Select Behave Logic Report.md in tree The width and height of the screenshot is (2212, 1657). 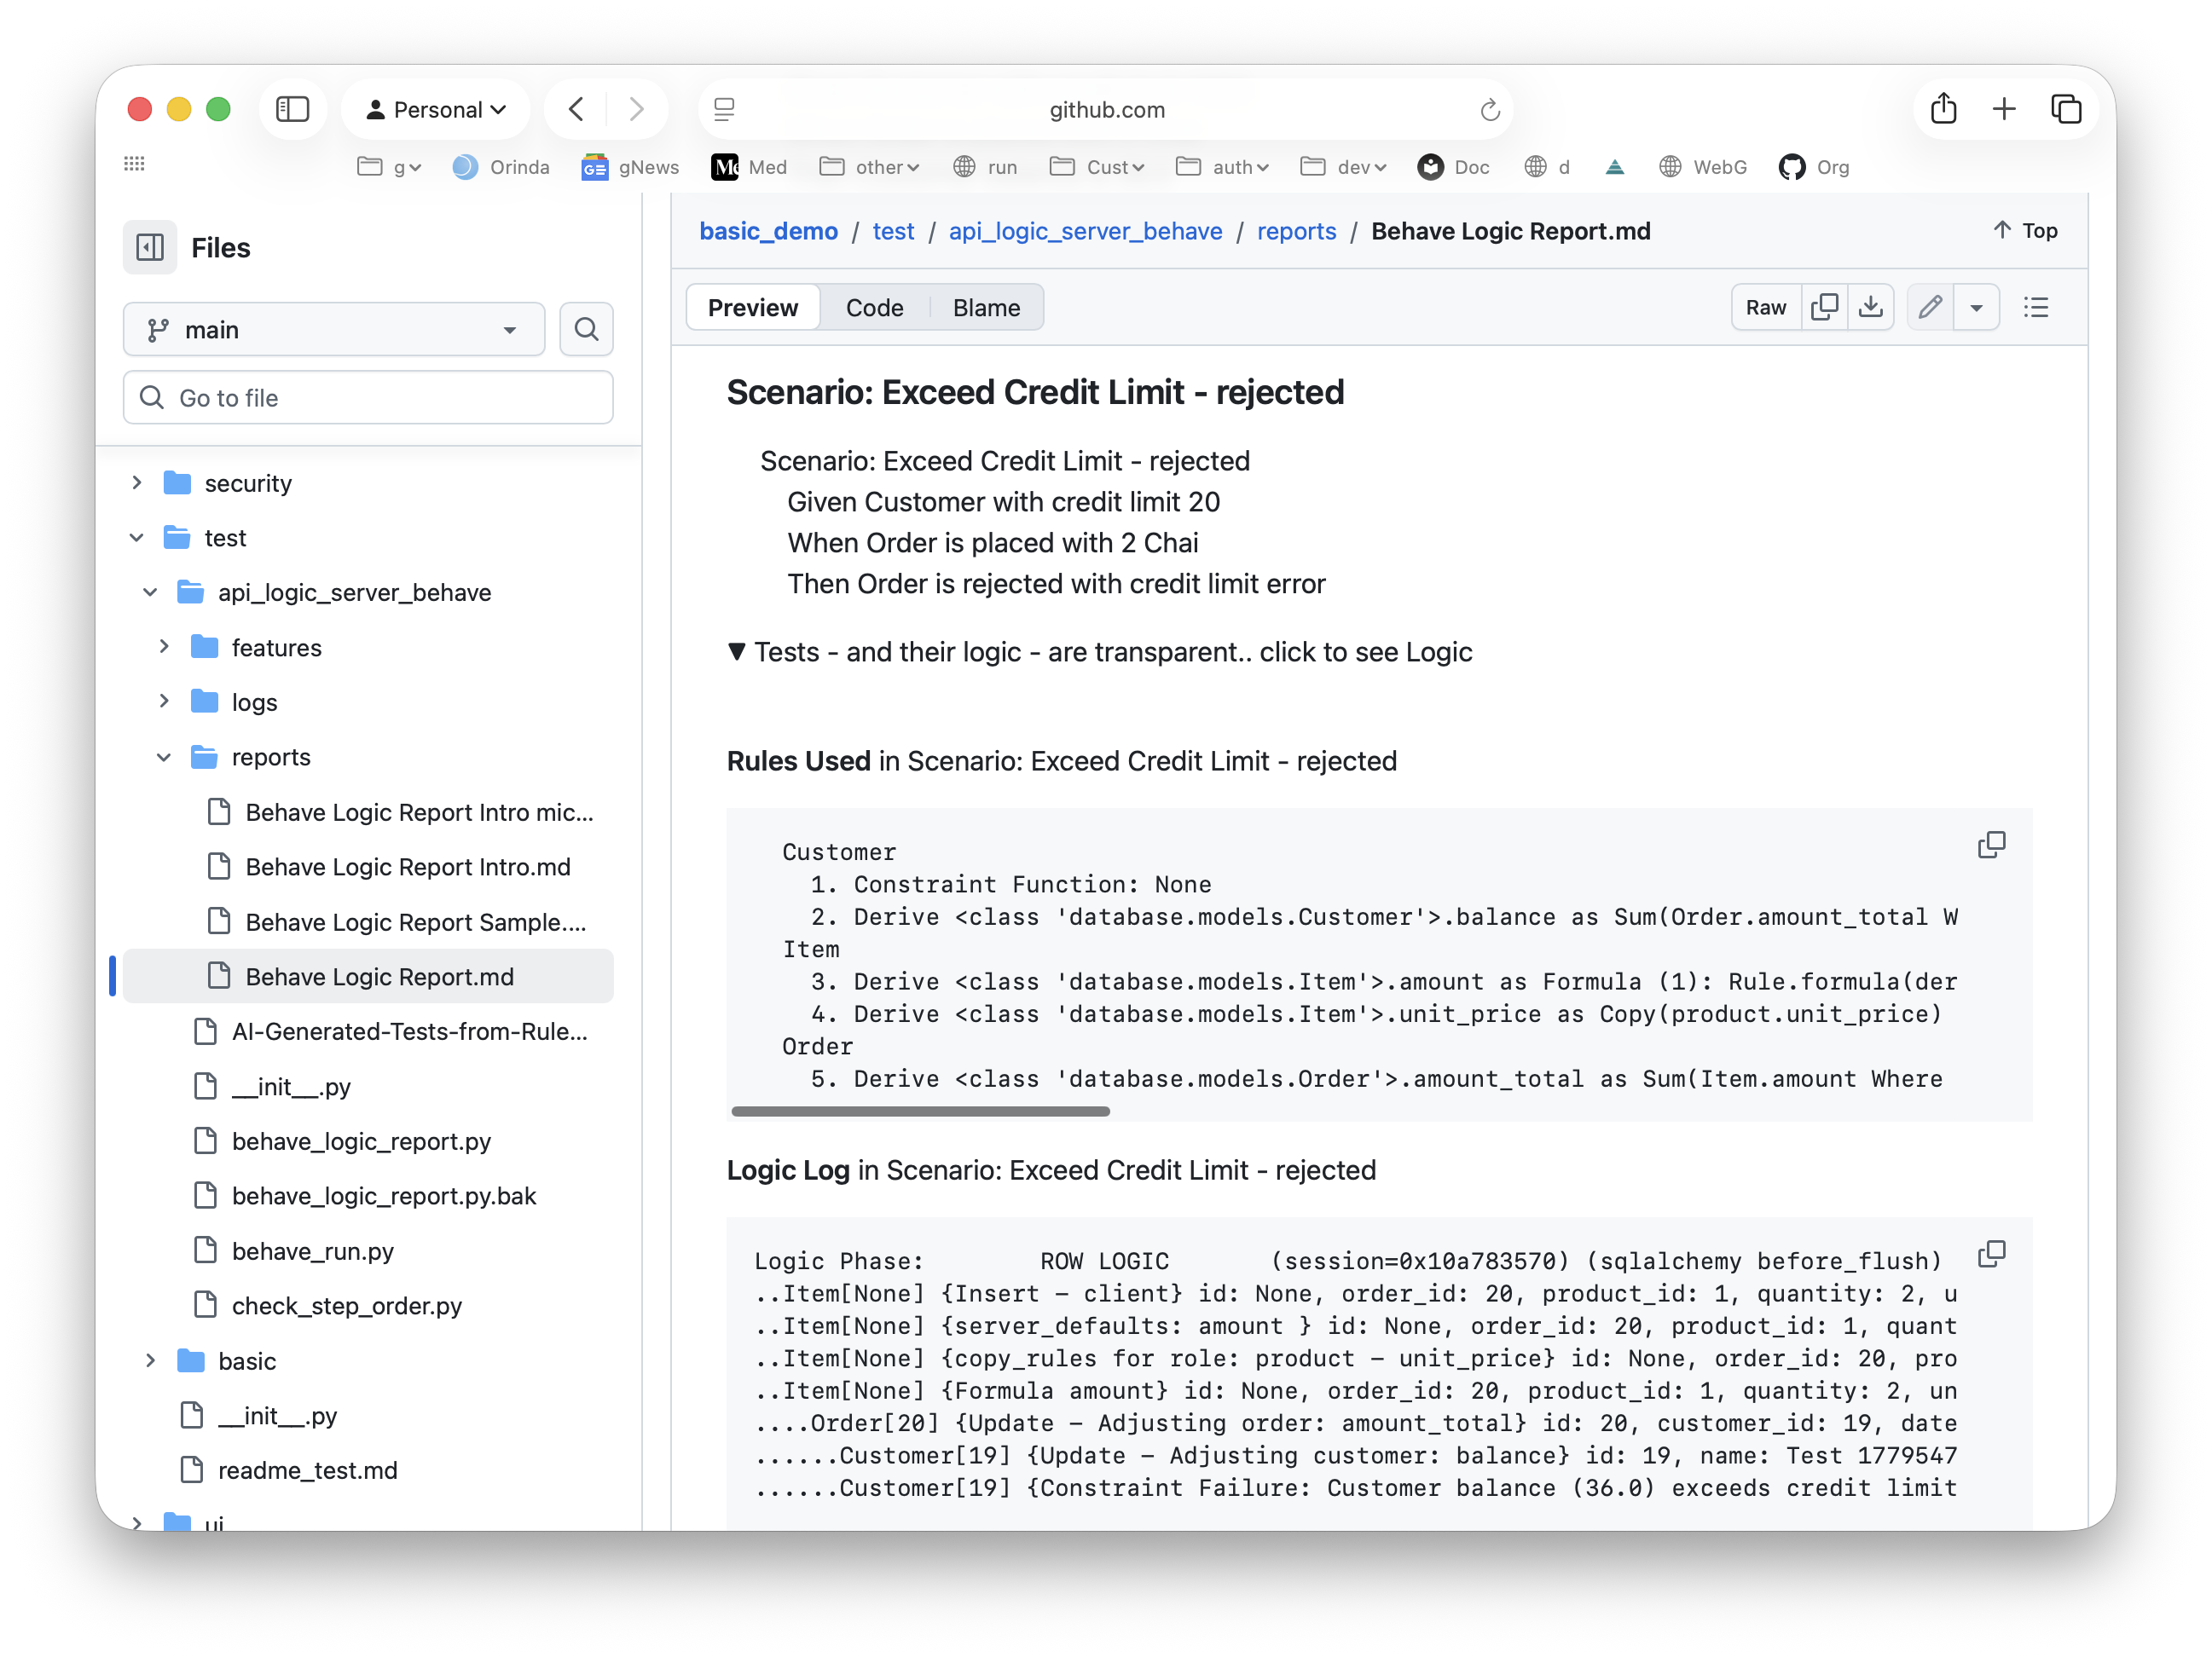[x=368, y=977]
